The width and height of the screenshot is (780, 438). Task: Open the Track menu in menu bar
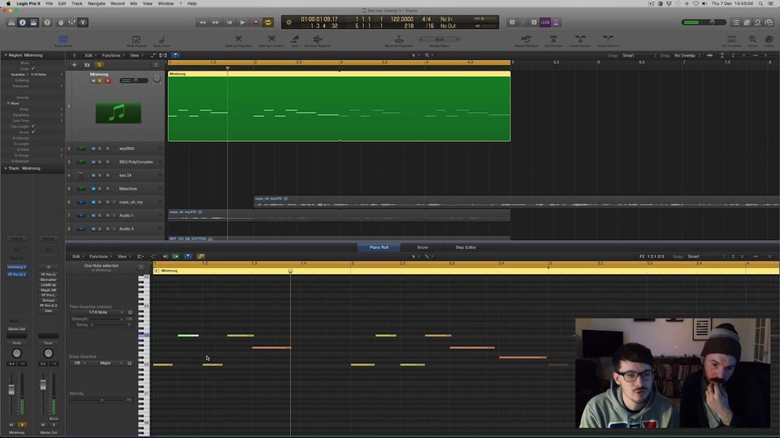click(x=76, y=3)
